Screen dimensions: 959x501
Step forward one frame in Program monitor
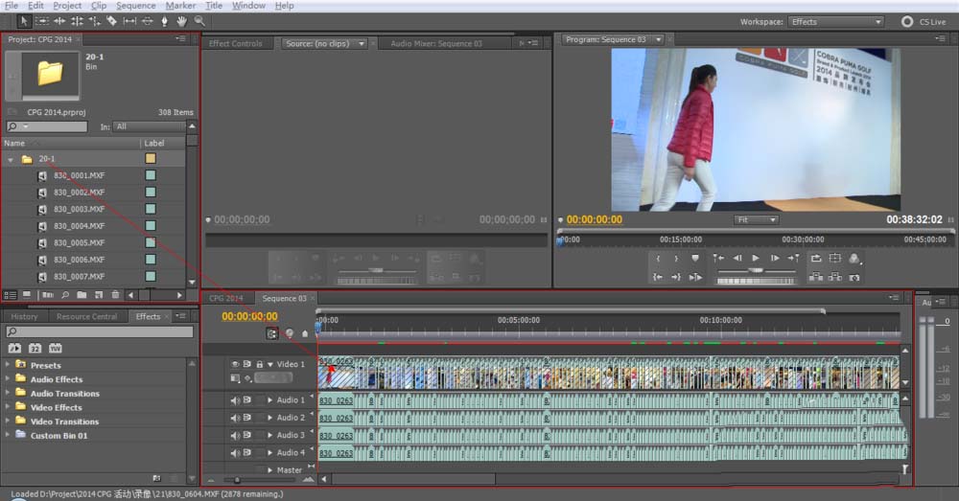[x=775, y=259]
